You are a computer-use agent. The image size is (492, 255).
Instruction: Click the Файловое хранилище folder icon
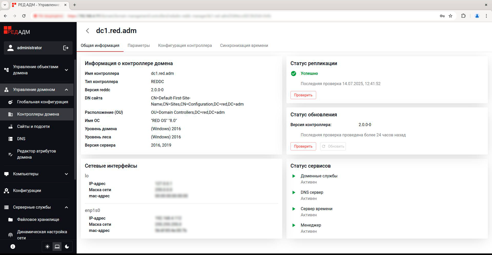(11, 220)
